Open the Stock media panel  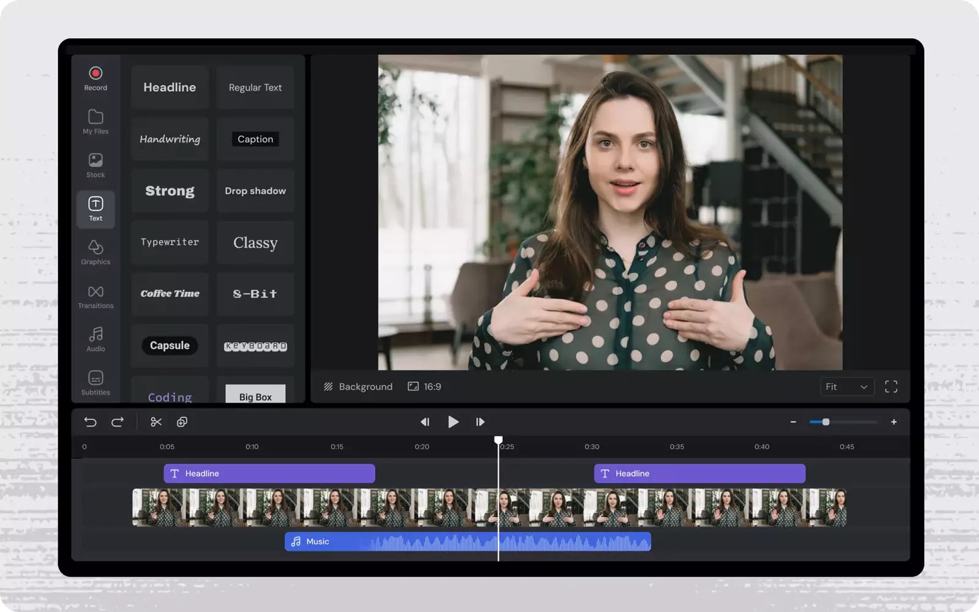pos(95,165)
